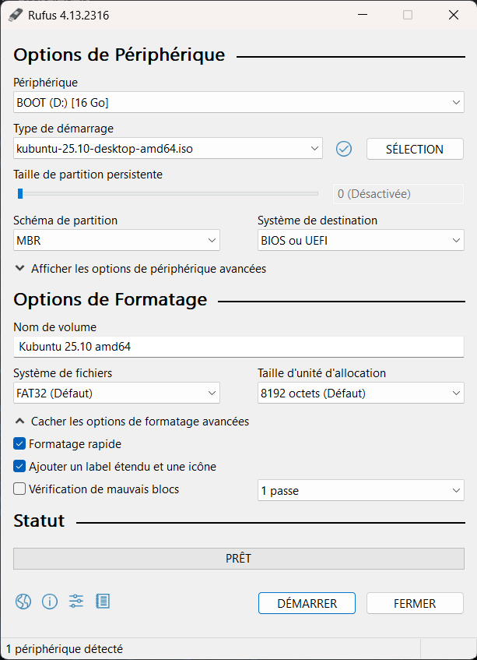This screenshot has width=477, height=660.
Task: Open the Système de destination dropdown
Action: click(361, 240)
